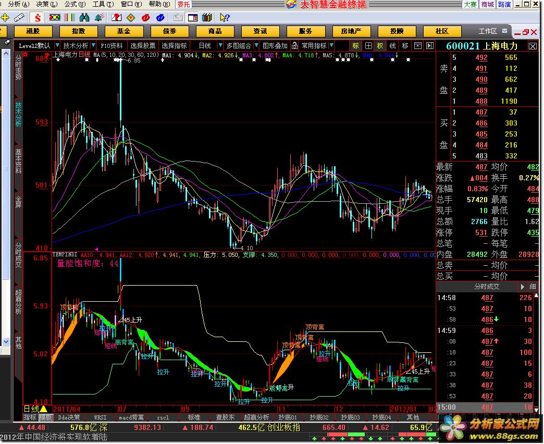This screenshot has width=544, height=444.
Task: Click the collapse-window box icon in chart toolbar
Action: pos(418,46)
